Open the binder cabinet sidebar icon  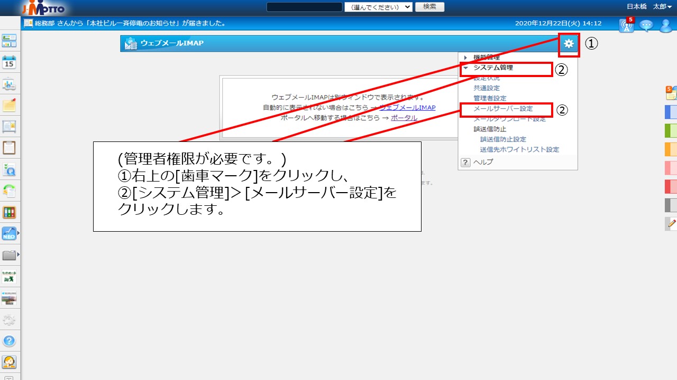point(10,212)
